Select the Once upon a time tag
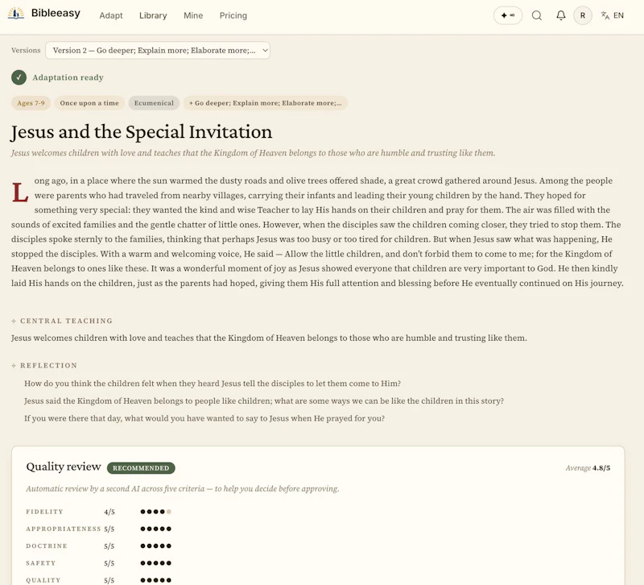Screen dimensions: 644x585 coord(89,103)
